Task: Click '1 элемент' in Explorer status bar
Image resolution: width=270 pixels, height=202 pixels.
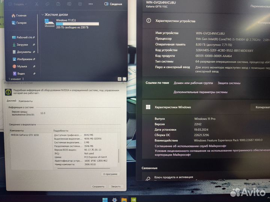Action: [x=15, y=79]
